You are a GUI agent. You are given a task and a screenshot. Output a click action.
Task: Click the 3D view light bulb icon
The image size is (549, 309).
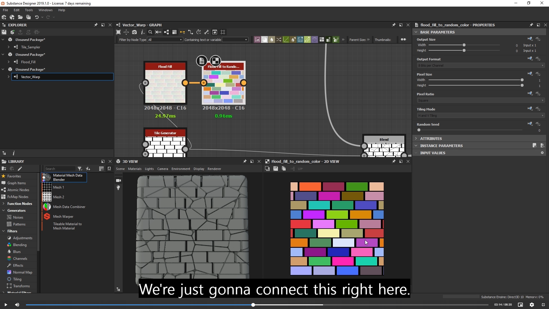(118, 188)
